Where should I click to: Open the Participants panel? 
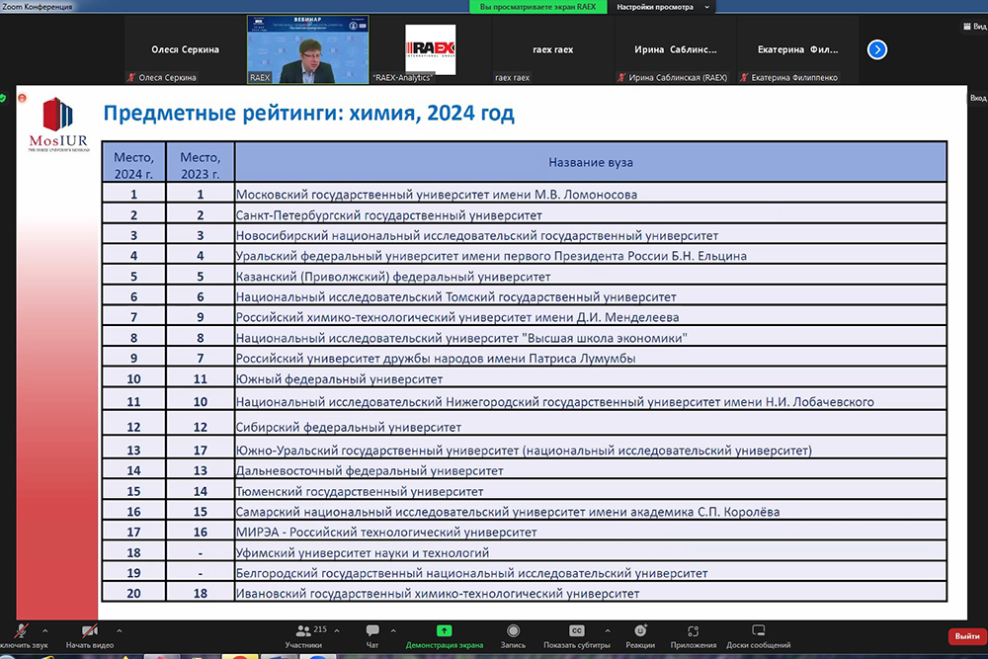[303, 632]
